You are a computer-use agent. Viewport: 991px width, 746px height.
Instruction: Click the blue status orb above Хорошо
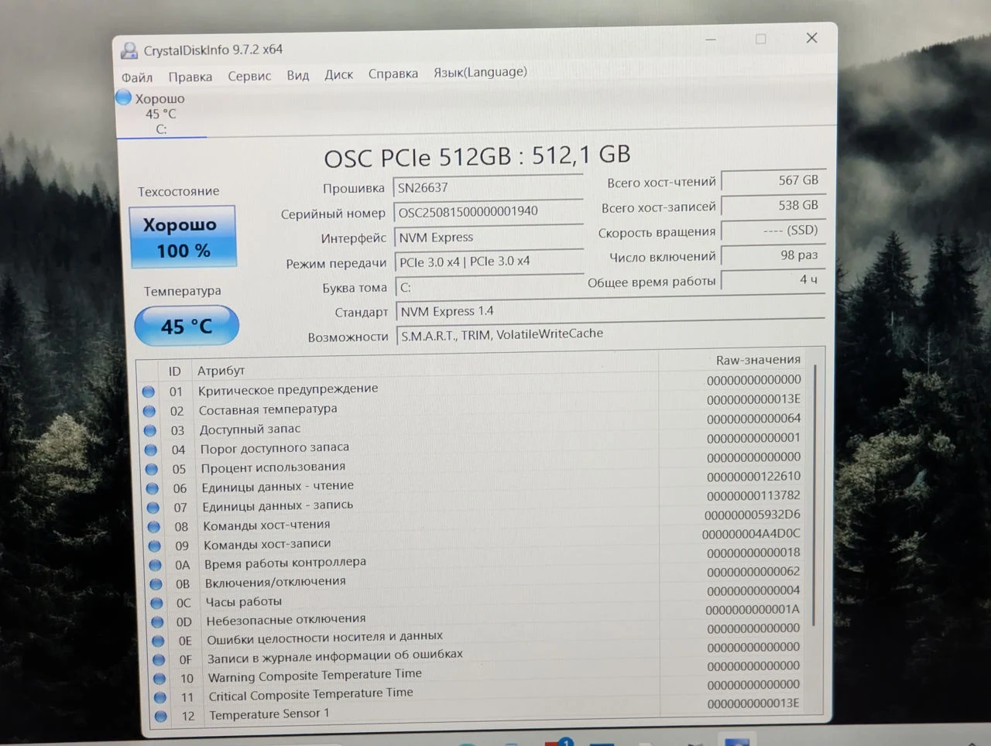click(123, 98)
